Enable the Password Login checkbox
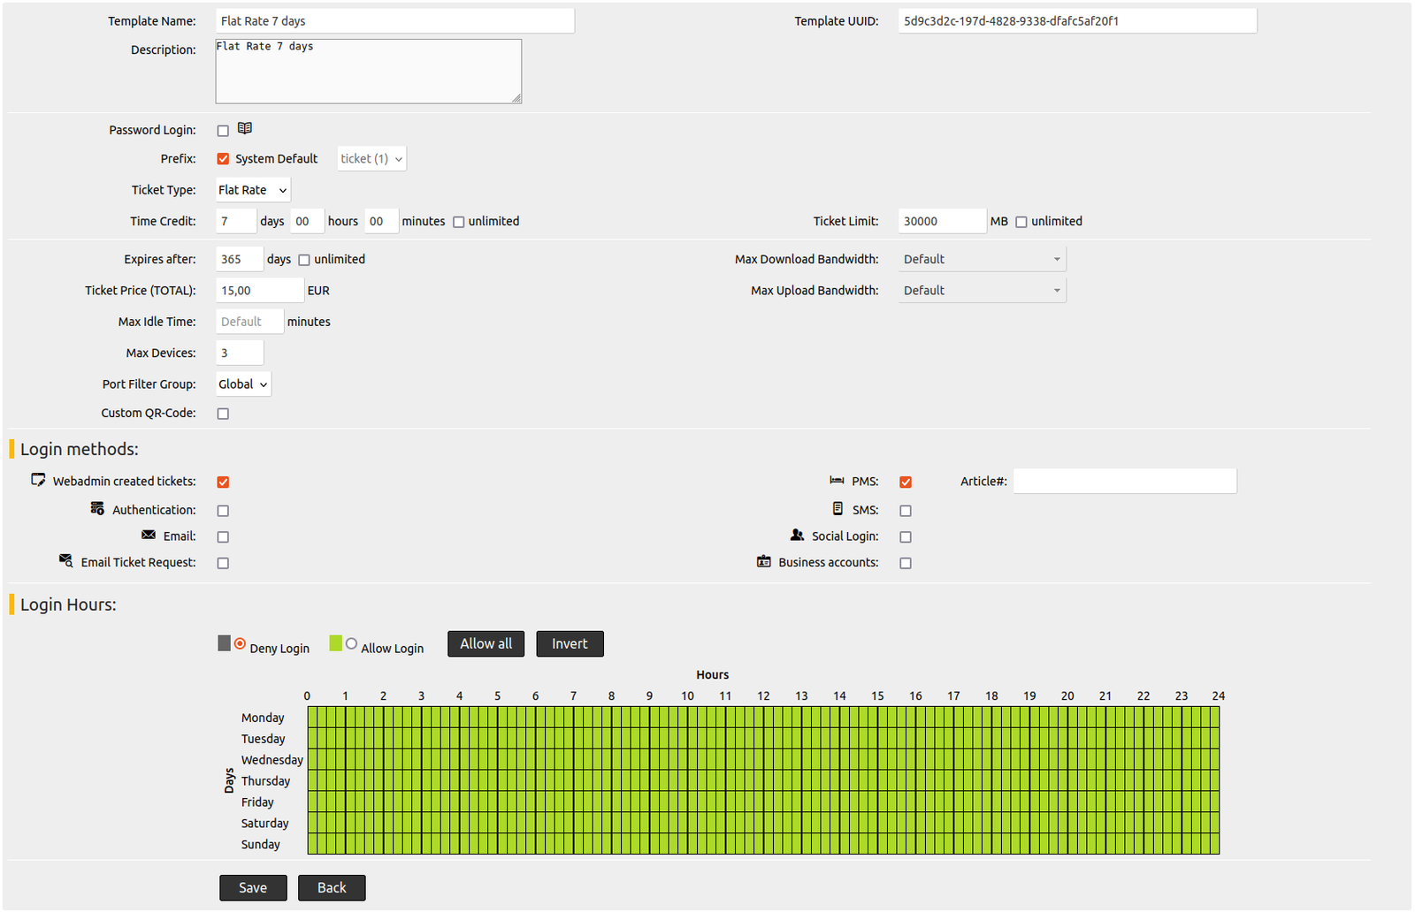Screen dimensions: 1415x912 point(223,131)
